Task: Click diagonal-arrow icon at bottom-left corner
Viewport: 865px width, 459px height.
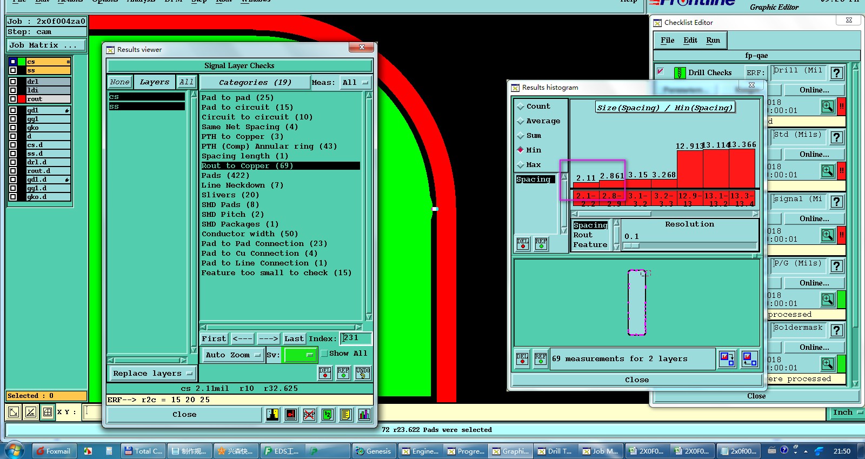Action: pyautogui.click(x=14, y=412)
